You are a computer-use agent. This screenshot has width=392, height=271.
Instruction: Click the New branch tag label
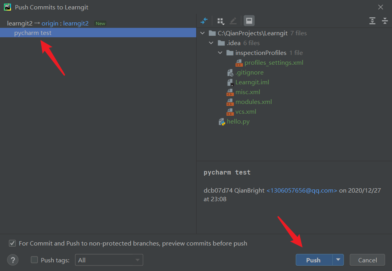pos(100,24)
